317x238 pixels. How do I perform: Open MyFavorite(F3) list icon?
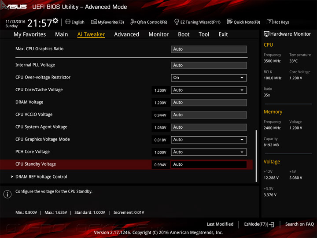[x=94, y=22]
